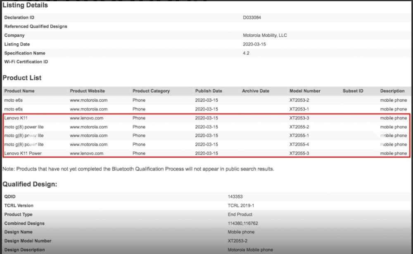Select moto e6s name in XT2053-1 row

pos(14,109)
